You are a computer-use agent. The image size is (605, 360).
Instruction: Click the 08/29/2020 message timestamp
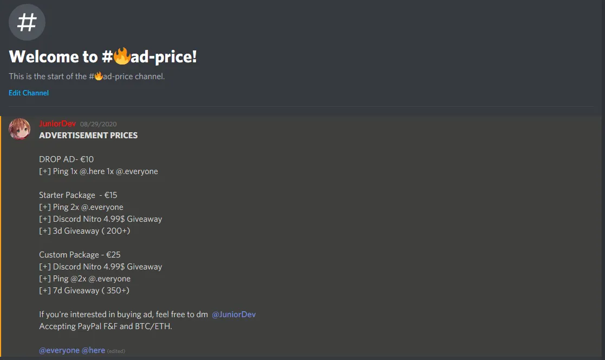[x=98, y=124]
